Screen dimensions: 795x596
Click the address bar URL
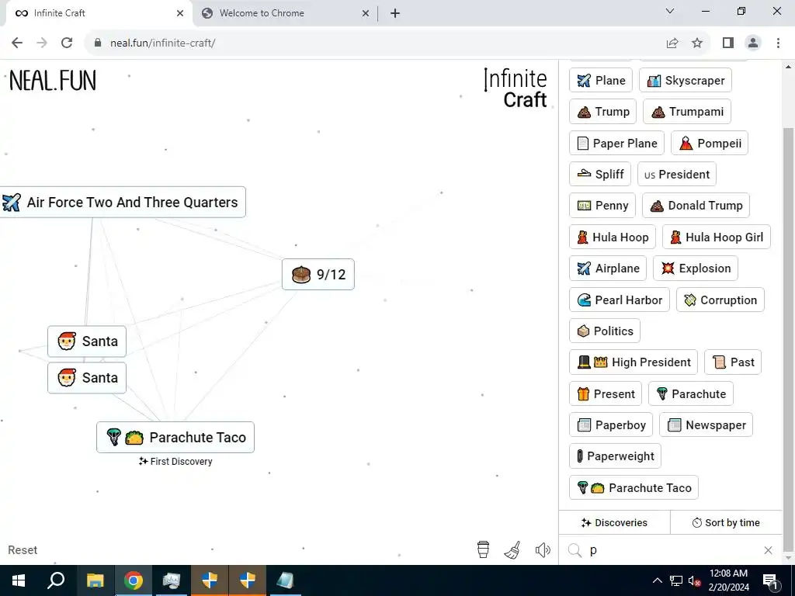pyautogui.click(x=163, y=43)
